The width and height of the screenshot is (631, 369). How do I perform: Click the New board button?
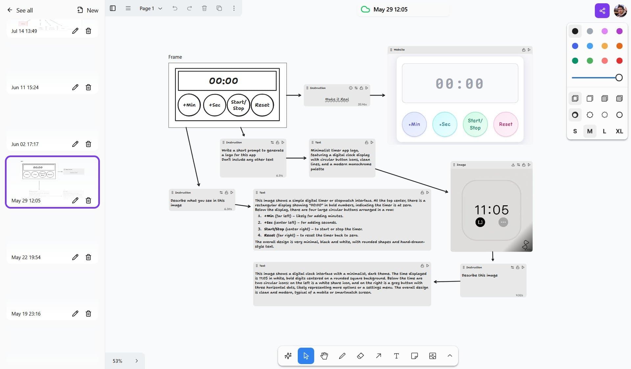pos(87,10)
